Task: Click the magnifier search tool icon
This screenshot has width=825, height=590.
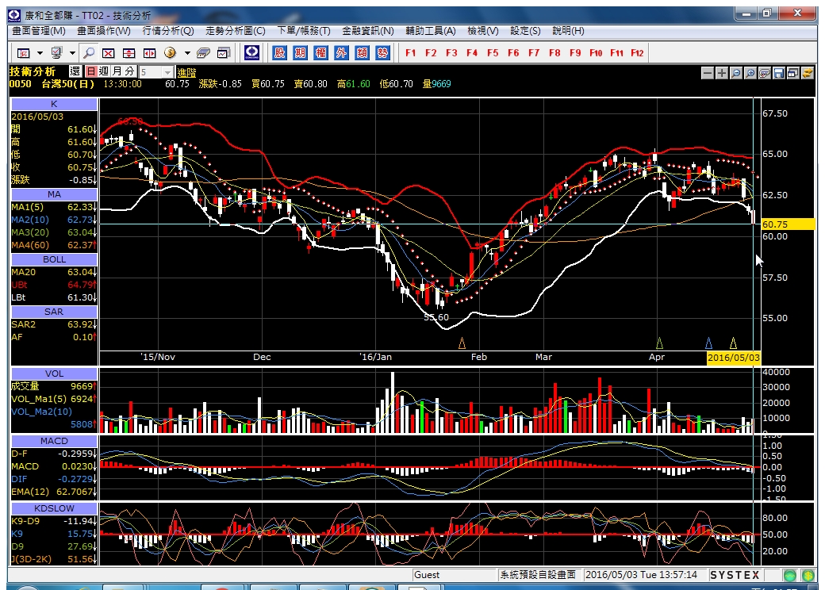Action: click(x=89, y=52)
